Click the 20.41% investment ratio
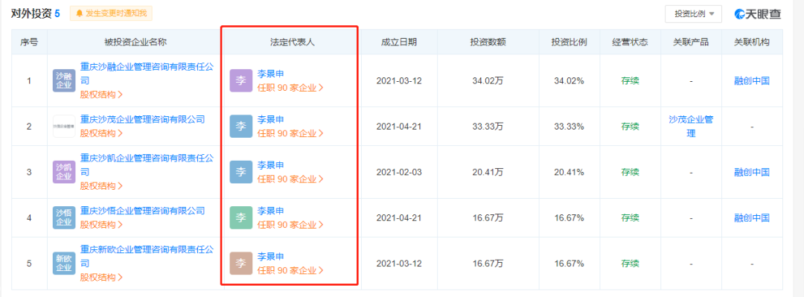804x297 pixels. point(569,172)
